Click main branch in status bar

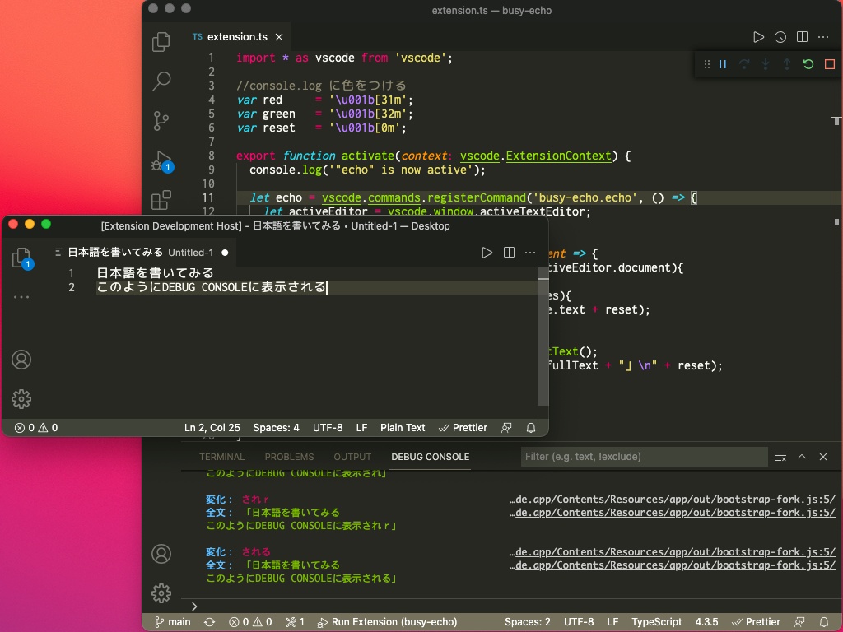[173, 622]
